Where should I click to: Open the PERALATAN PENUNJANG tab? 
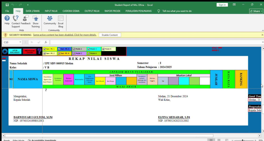tap(138, 11)
